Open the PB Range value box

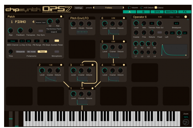[37, 41]
